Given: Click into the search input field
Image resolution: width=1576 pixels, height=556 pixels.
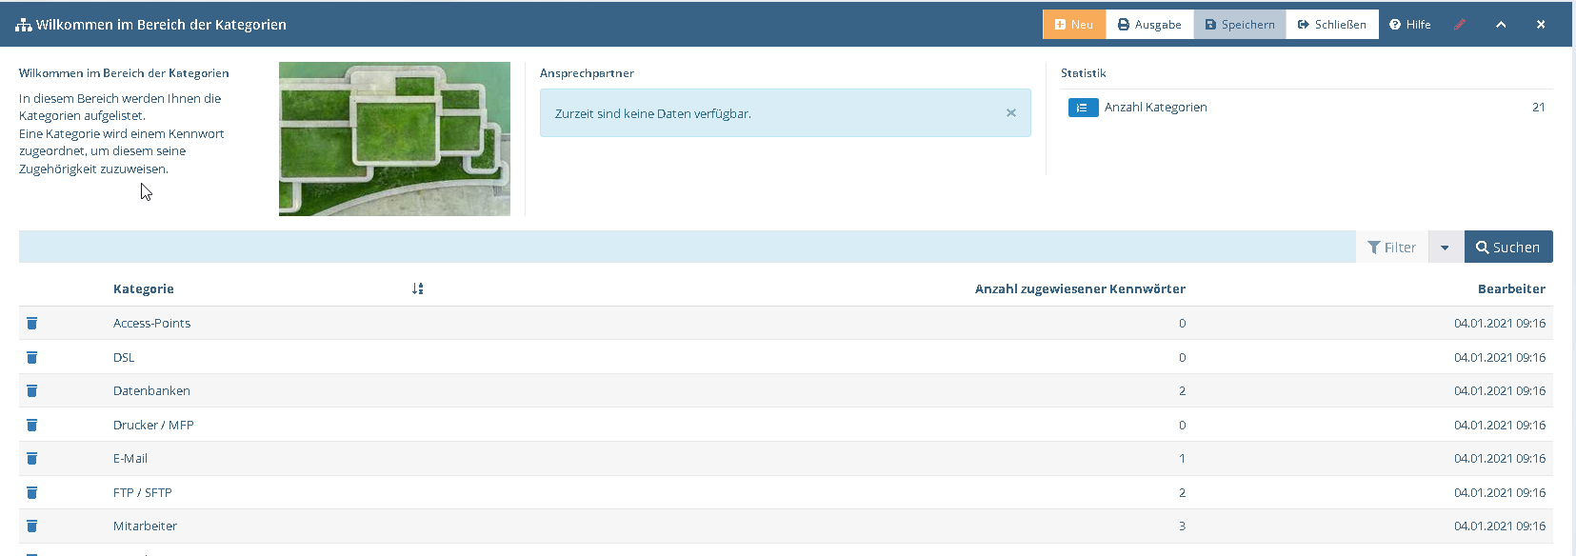Looking at the screenshot, I should tap(686, 248).
